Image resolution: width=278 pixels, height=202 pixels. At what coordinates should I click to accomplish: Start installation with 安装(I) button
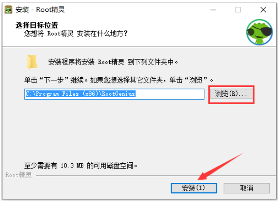tap(194, 188)
